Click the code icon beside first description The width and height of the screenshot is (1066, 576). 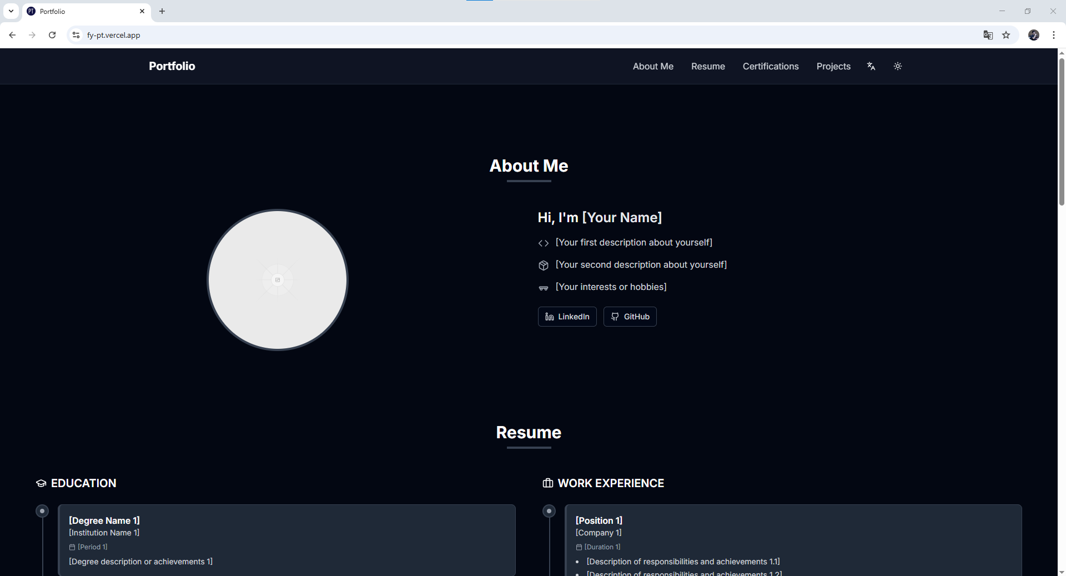pyautogui.click(x=543, y=243)
